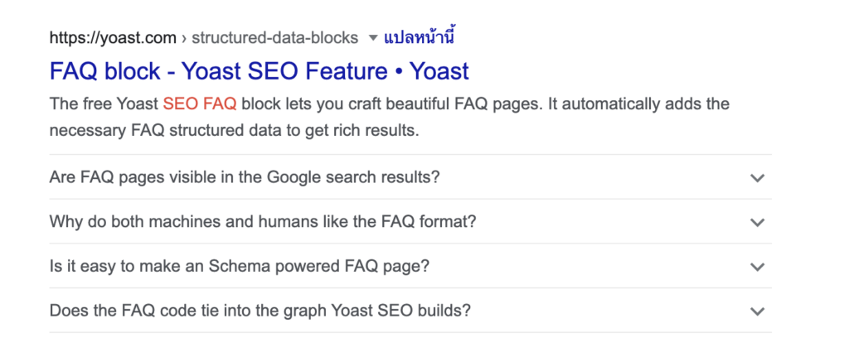Expand the "Are FAQ pages visible" chevron
The height and width of the screenshot is (357, 849).
(x=756, y=177)
